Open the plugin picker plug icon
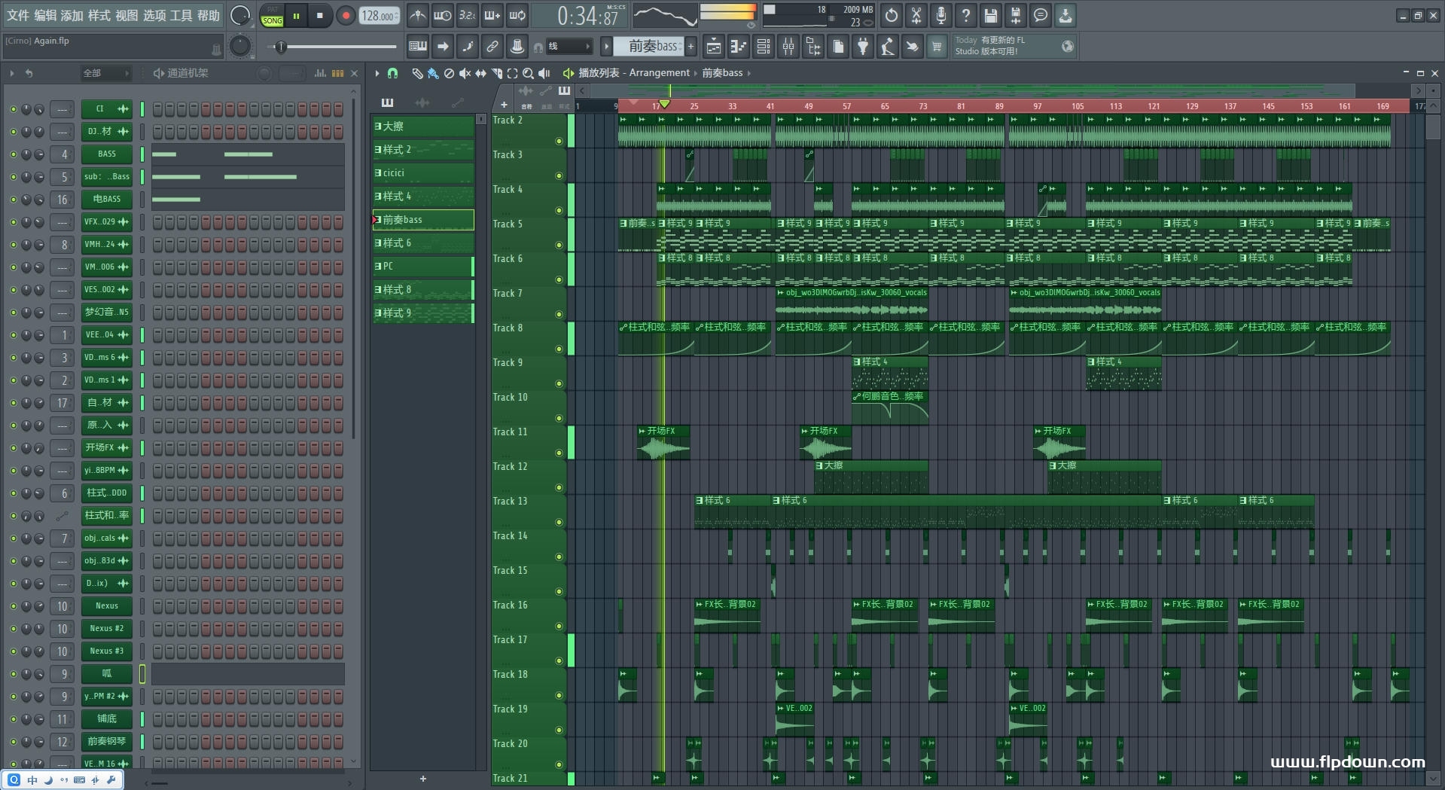This screenshot has height=790, width=1445. 863,47
